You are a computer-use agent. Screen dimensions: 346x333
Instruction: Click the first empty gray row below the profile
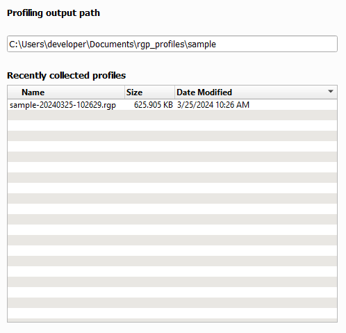coord(172,115)
